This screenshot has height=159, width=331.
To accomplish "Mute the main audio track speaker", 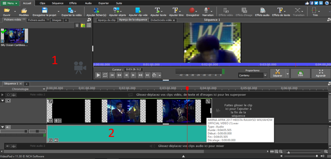I will (x=8, y=127).
